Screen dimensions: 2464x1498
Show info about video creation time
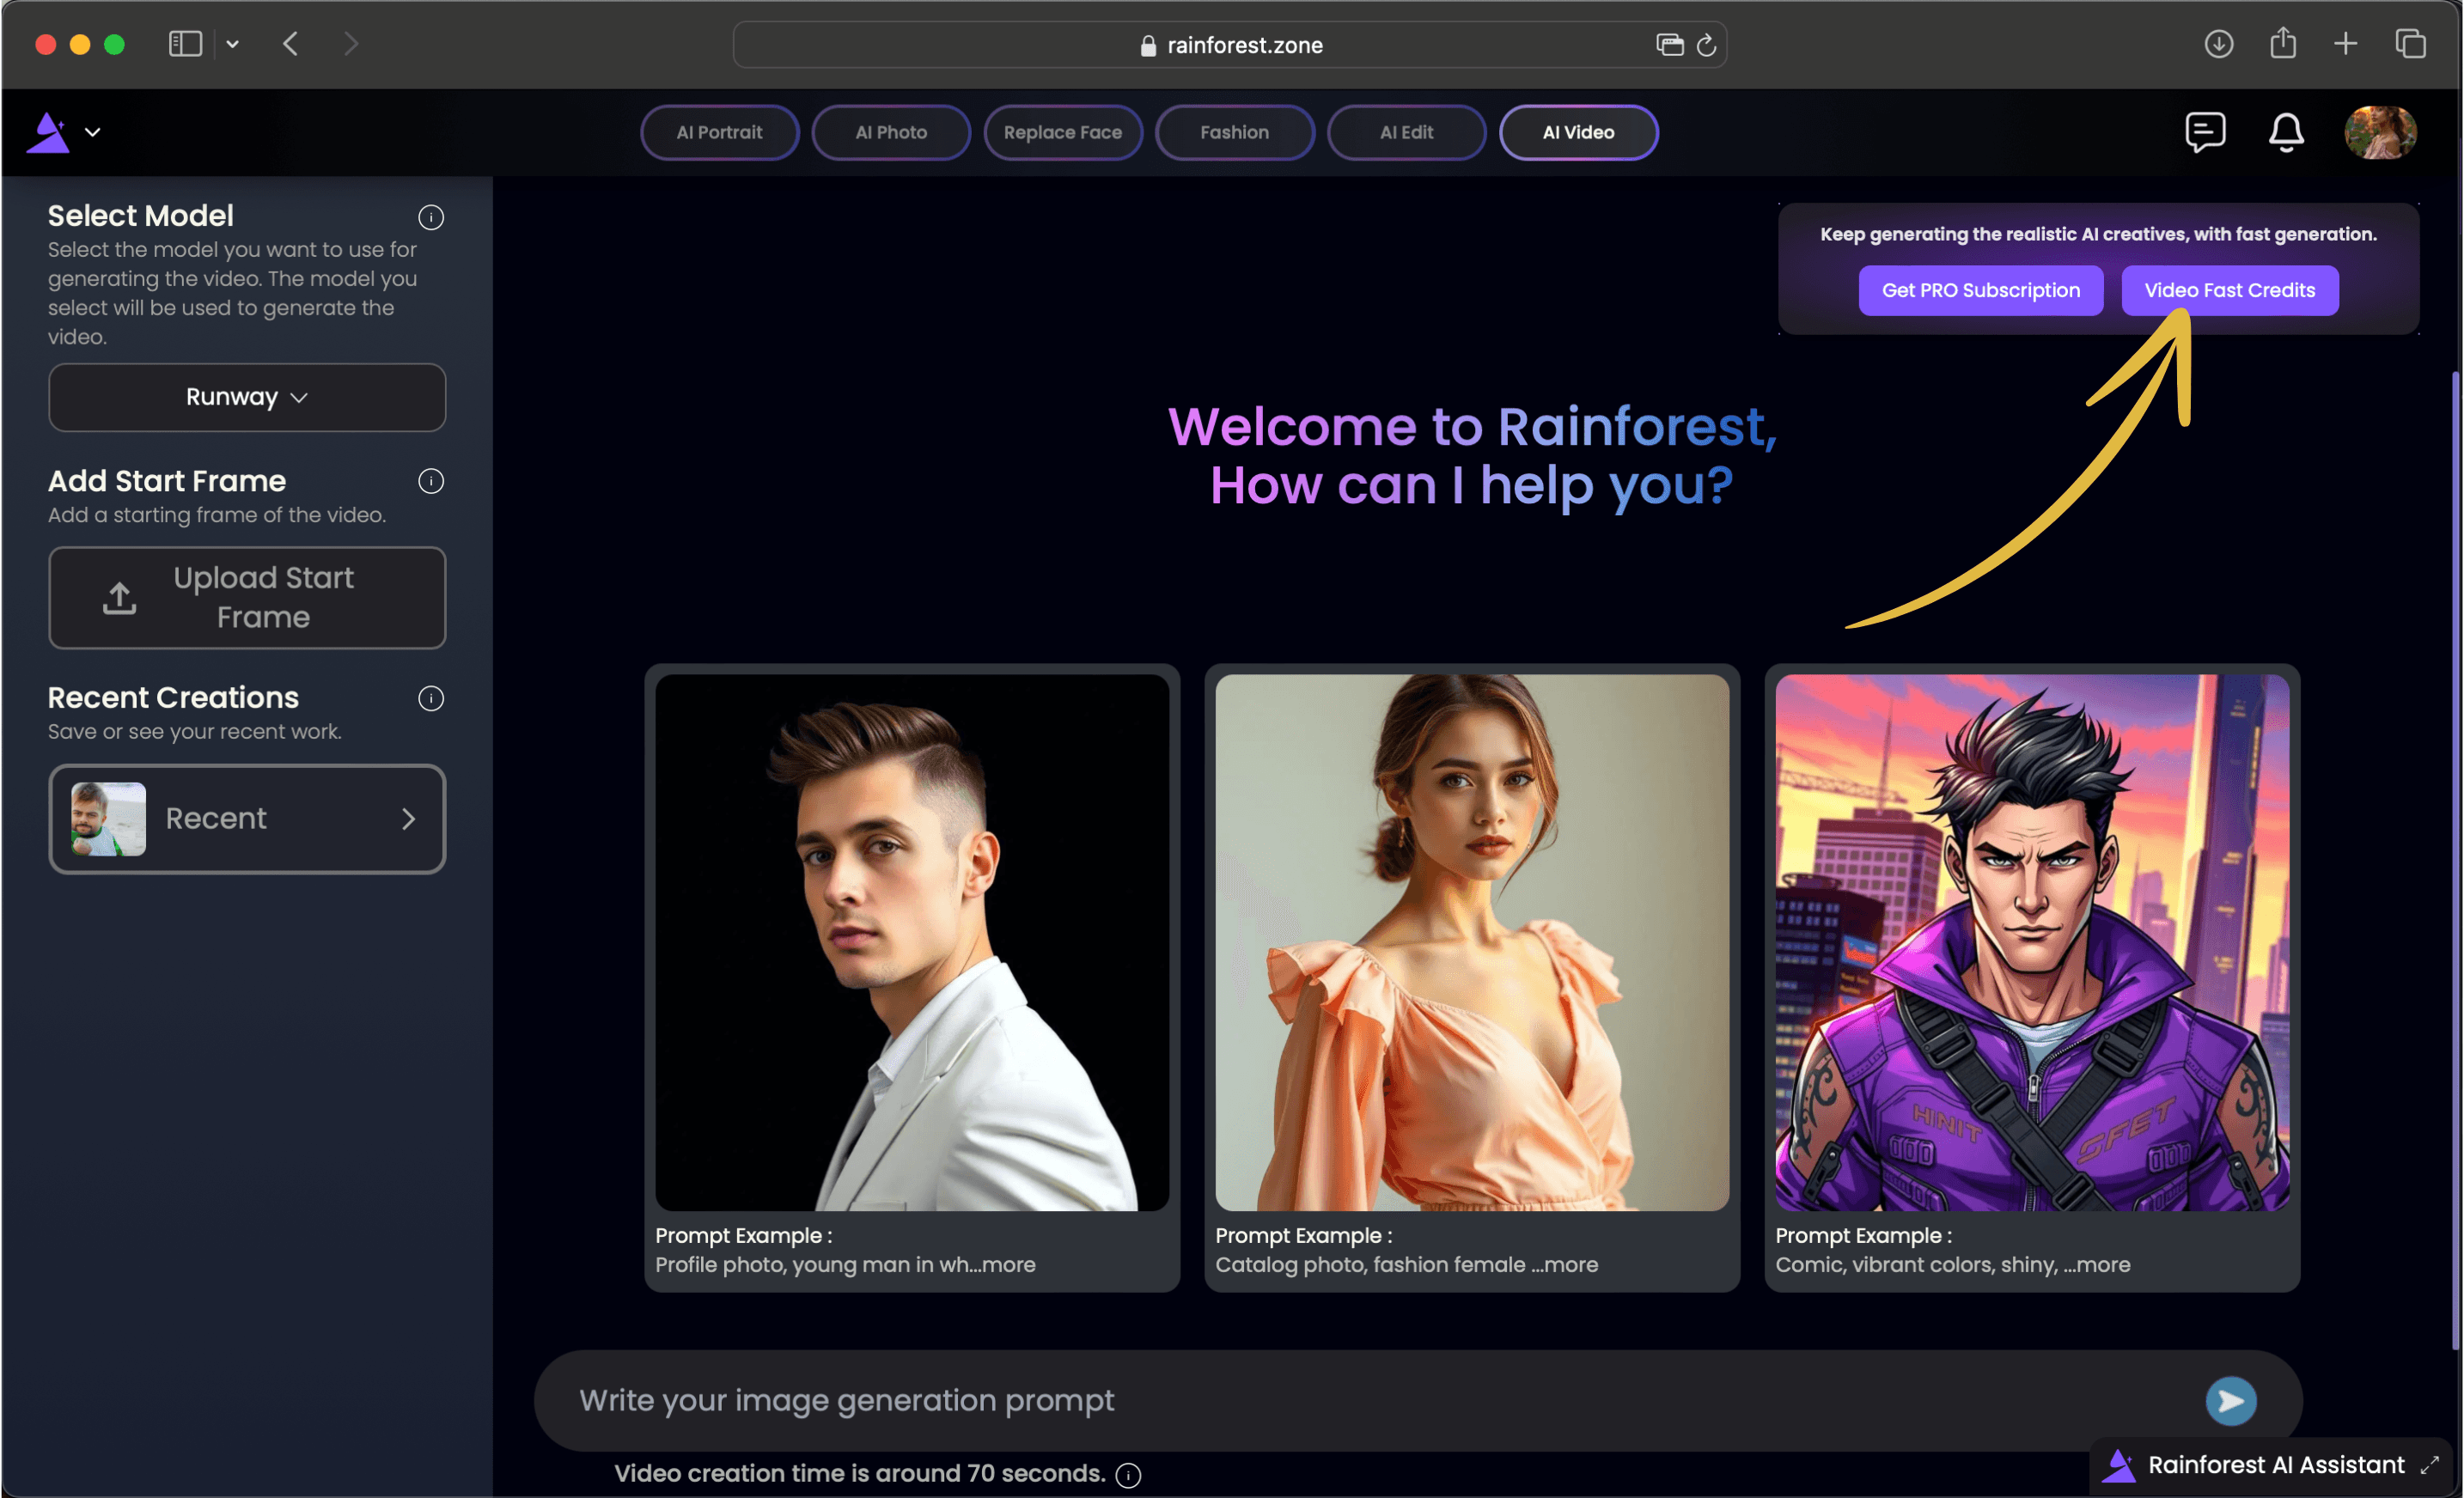(1128, 1474)
